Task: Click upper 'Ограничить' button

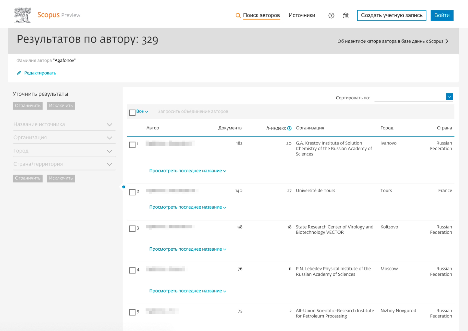Action: [x=28, y=106]
